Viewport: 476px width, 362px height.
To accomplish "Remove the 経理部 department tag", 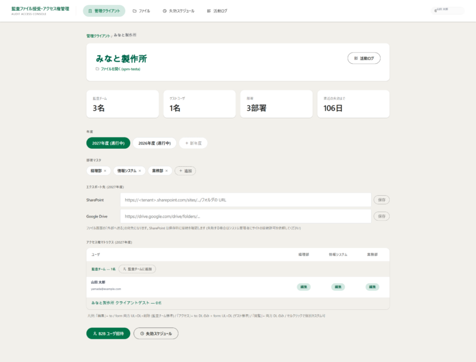I will click(105, 170).
